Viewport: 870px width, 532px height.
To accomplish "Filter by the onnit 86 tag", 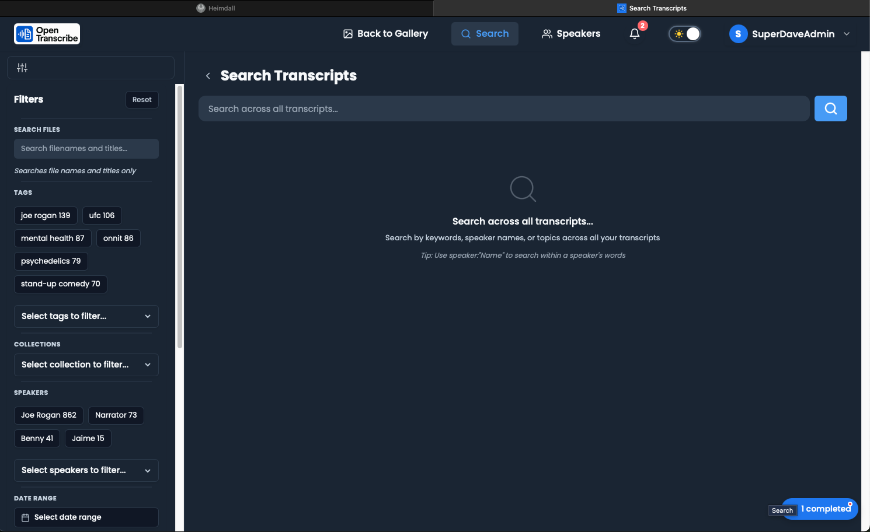I will pos(118,238).
